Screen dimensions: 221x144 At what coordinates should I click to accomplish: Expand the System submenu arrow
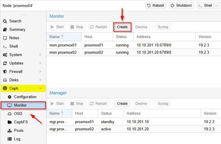point(41,55)
